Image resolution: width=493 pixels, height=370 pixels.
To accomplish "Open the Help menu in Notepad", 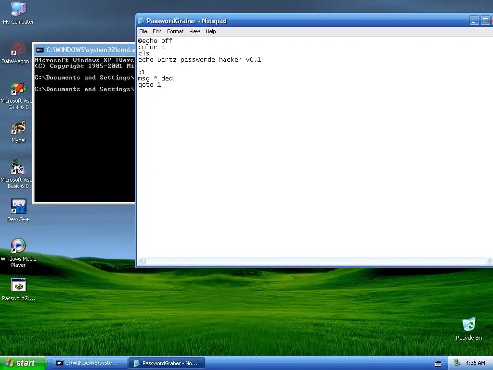I will (x=211, y=31).
